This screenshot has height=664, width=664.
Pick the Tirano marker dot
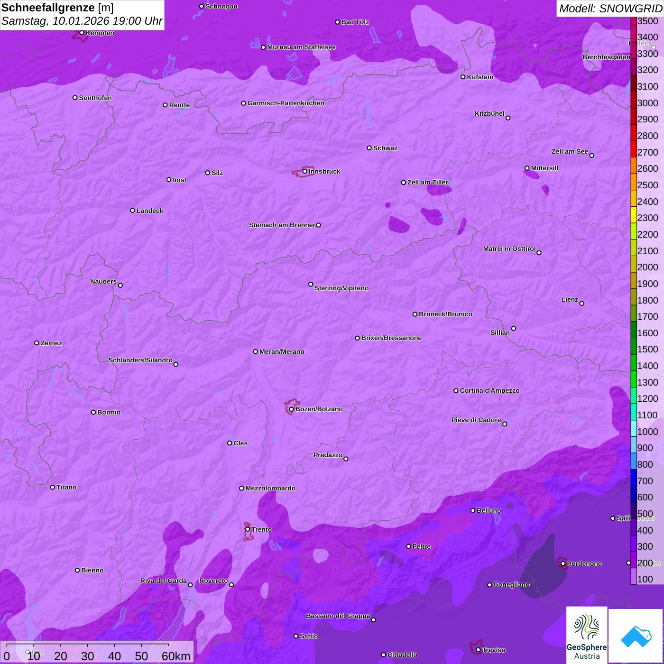pyautogui.click(x=53, y=487)
